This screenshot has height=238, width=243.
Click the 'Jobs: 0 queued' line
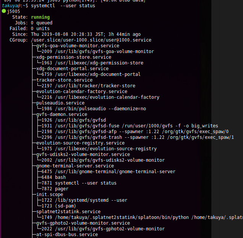(x=34, y=23)
